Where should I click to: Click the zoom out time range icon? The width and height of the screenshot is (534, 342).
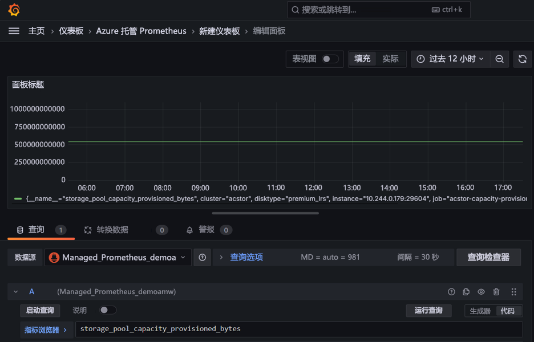(x=499, y=59)
